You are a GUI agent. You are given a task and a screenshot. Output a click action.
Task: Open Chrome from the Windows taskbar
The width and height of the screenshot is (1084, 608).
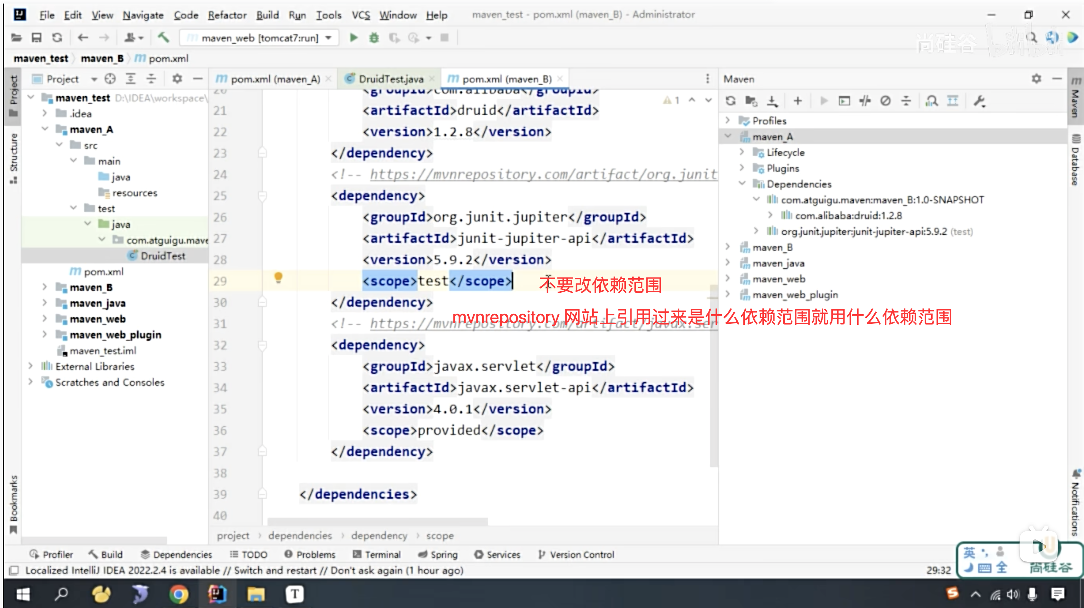178,594
